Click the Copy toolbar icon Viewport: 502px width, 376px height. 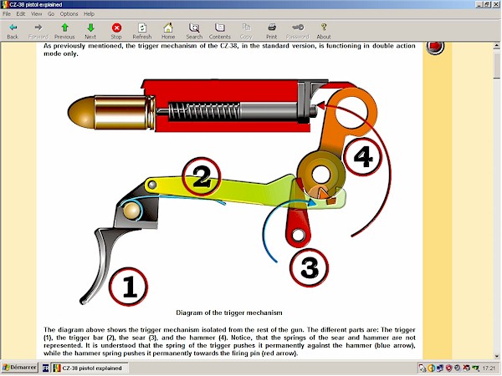(246, 31)
